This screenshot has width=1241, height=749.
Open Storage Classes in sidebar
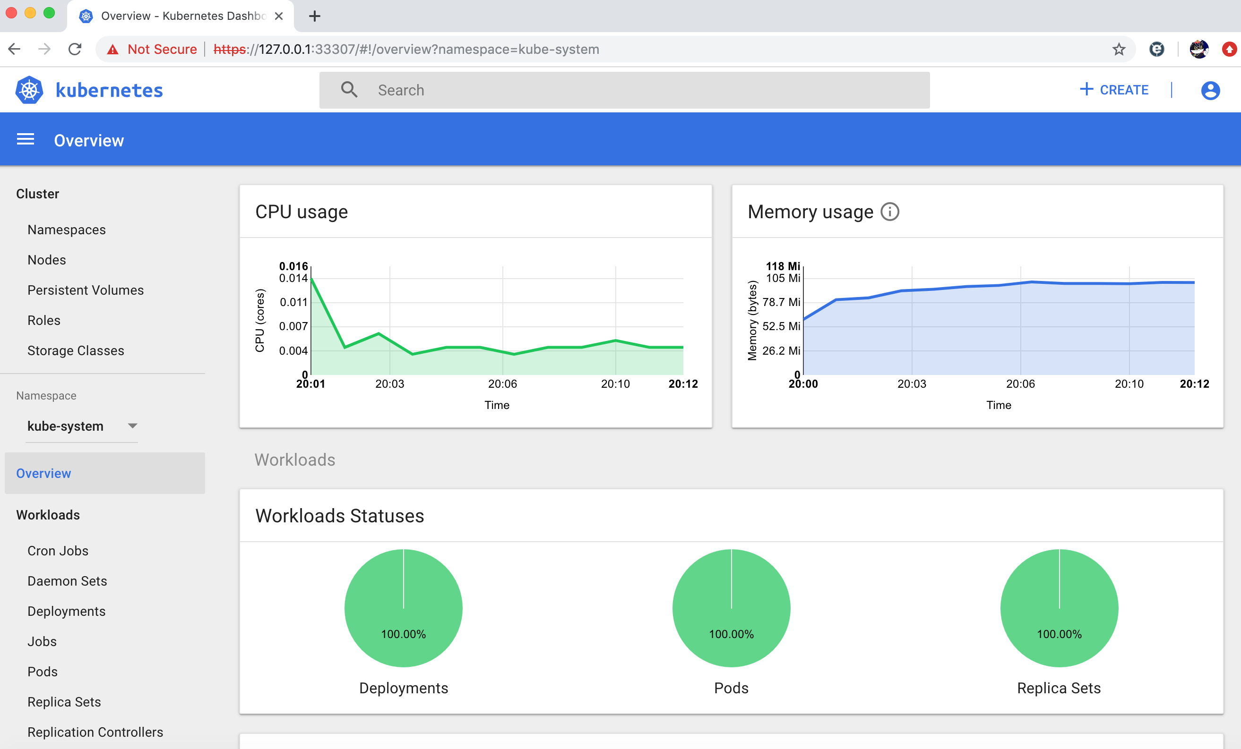click(76, 350)
